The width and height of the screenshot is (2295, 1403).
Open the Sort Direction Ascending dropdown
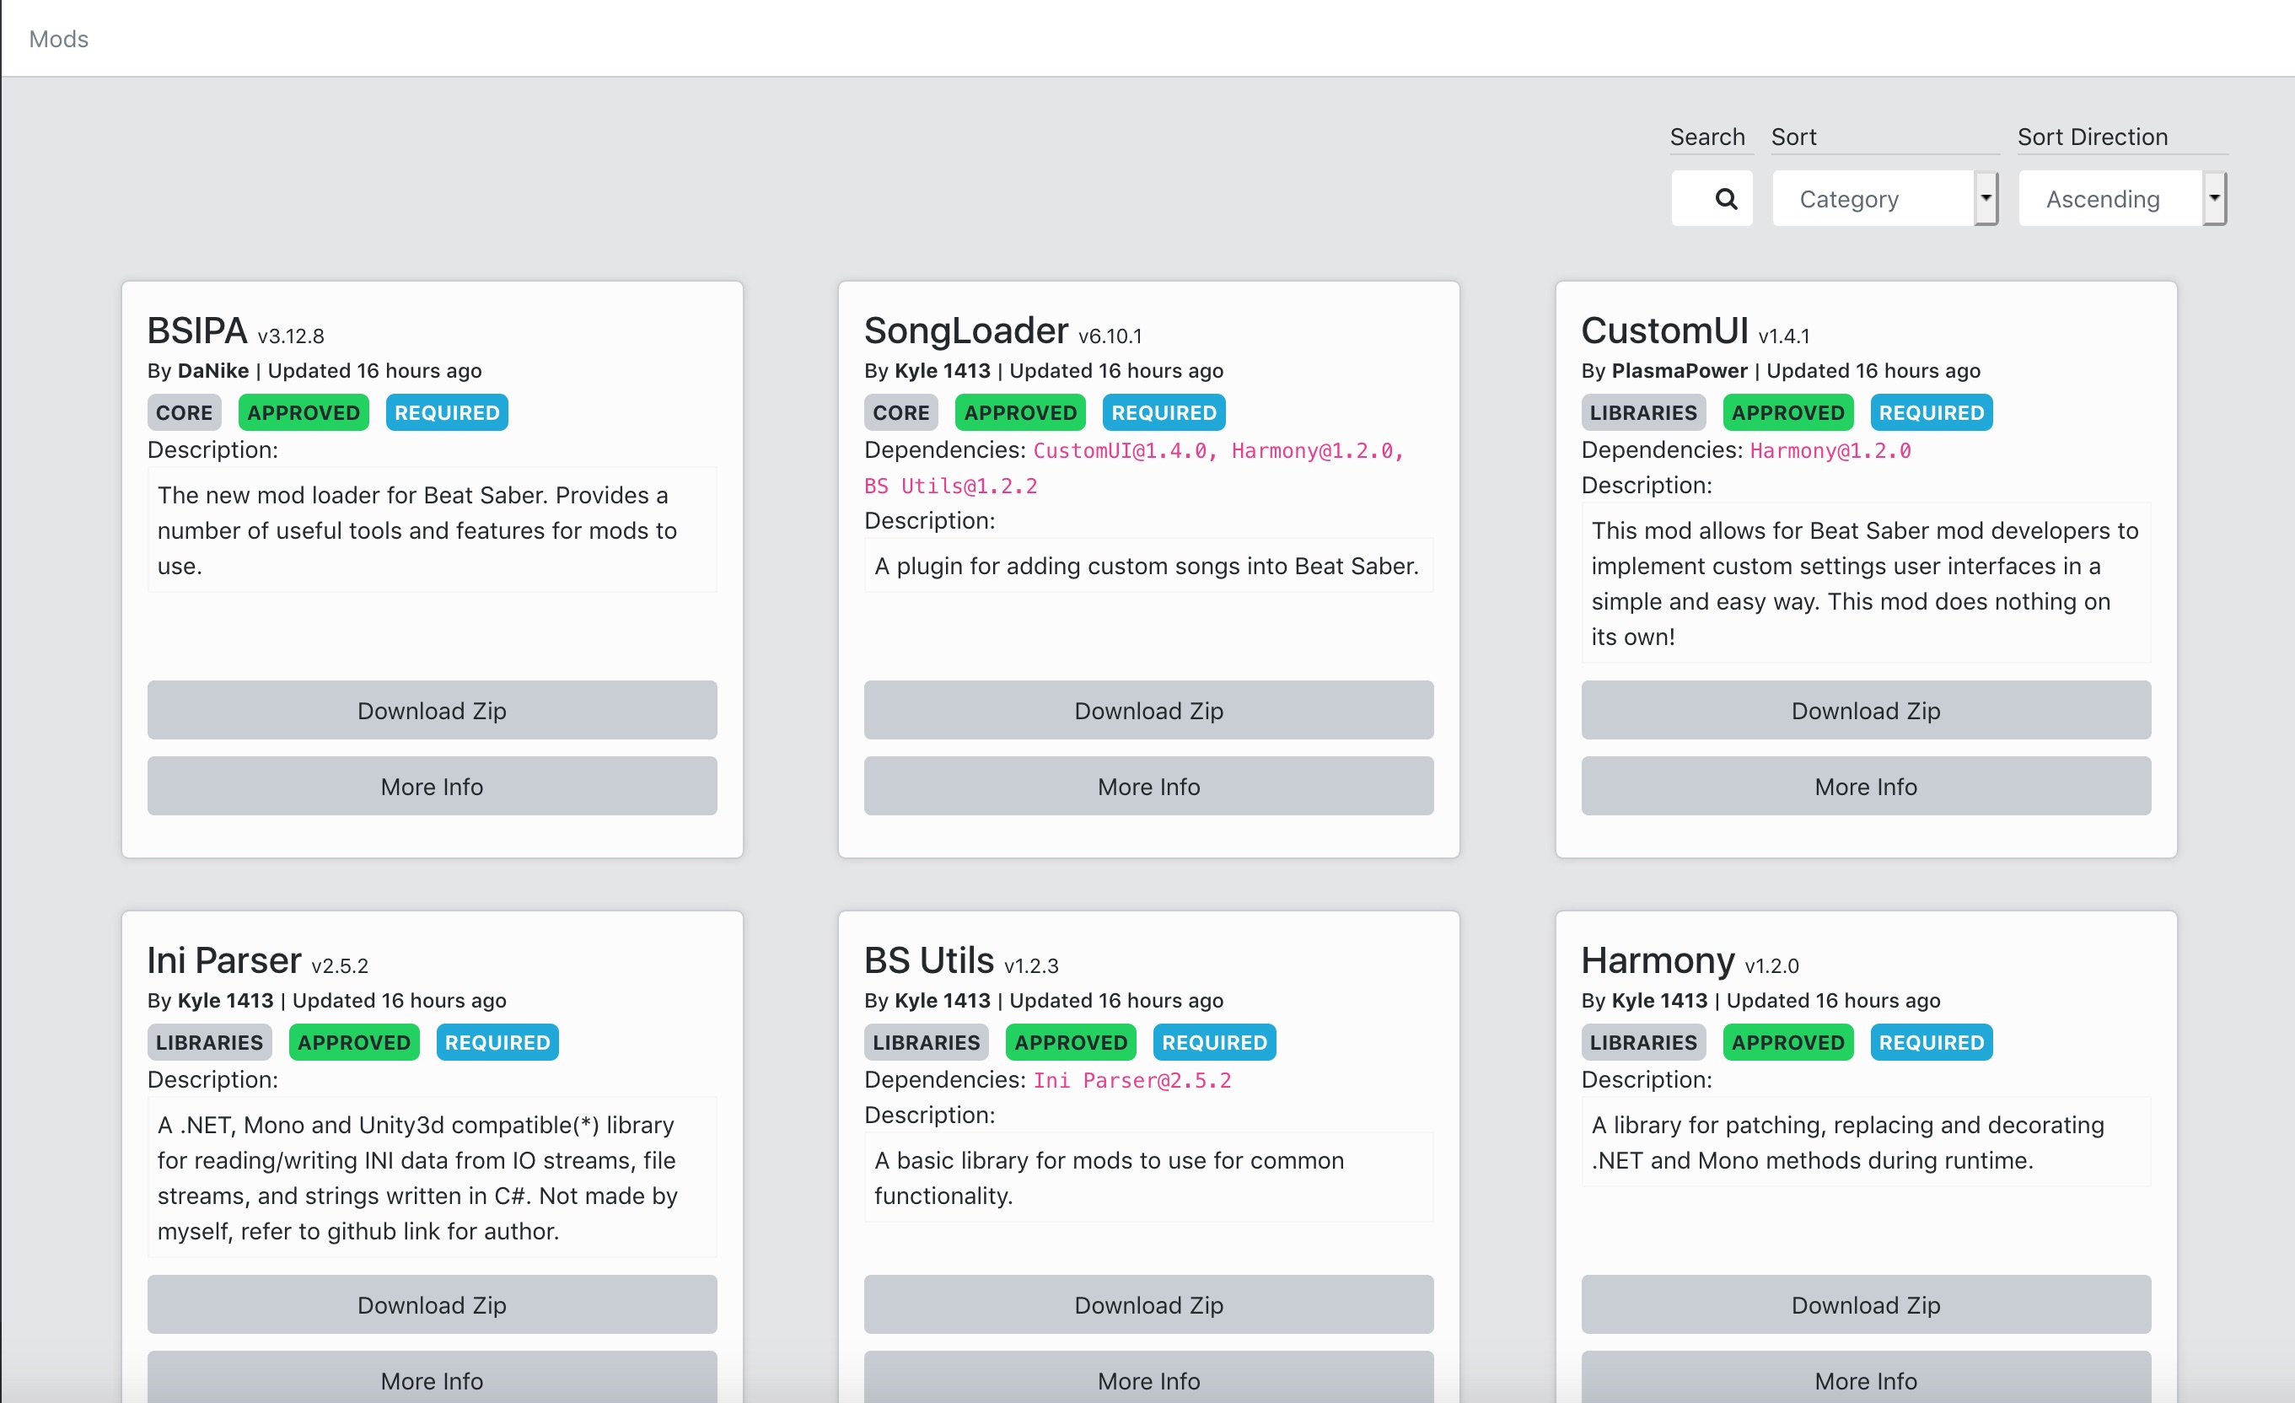pos(2122,198)
